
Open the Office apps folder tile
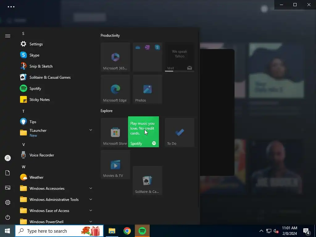(147, 57)
